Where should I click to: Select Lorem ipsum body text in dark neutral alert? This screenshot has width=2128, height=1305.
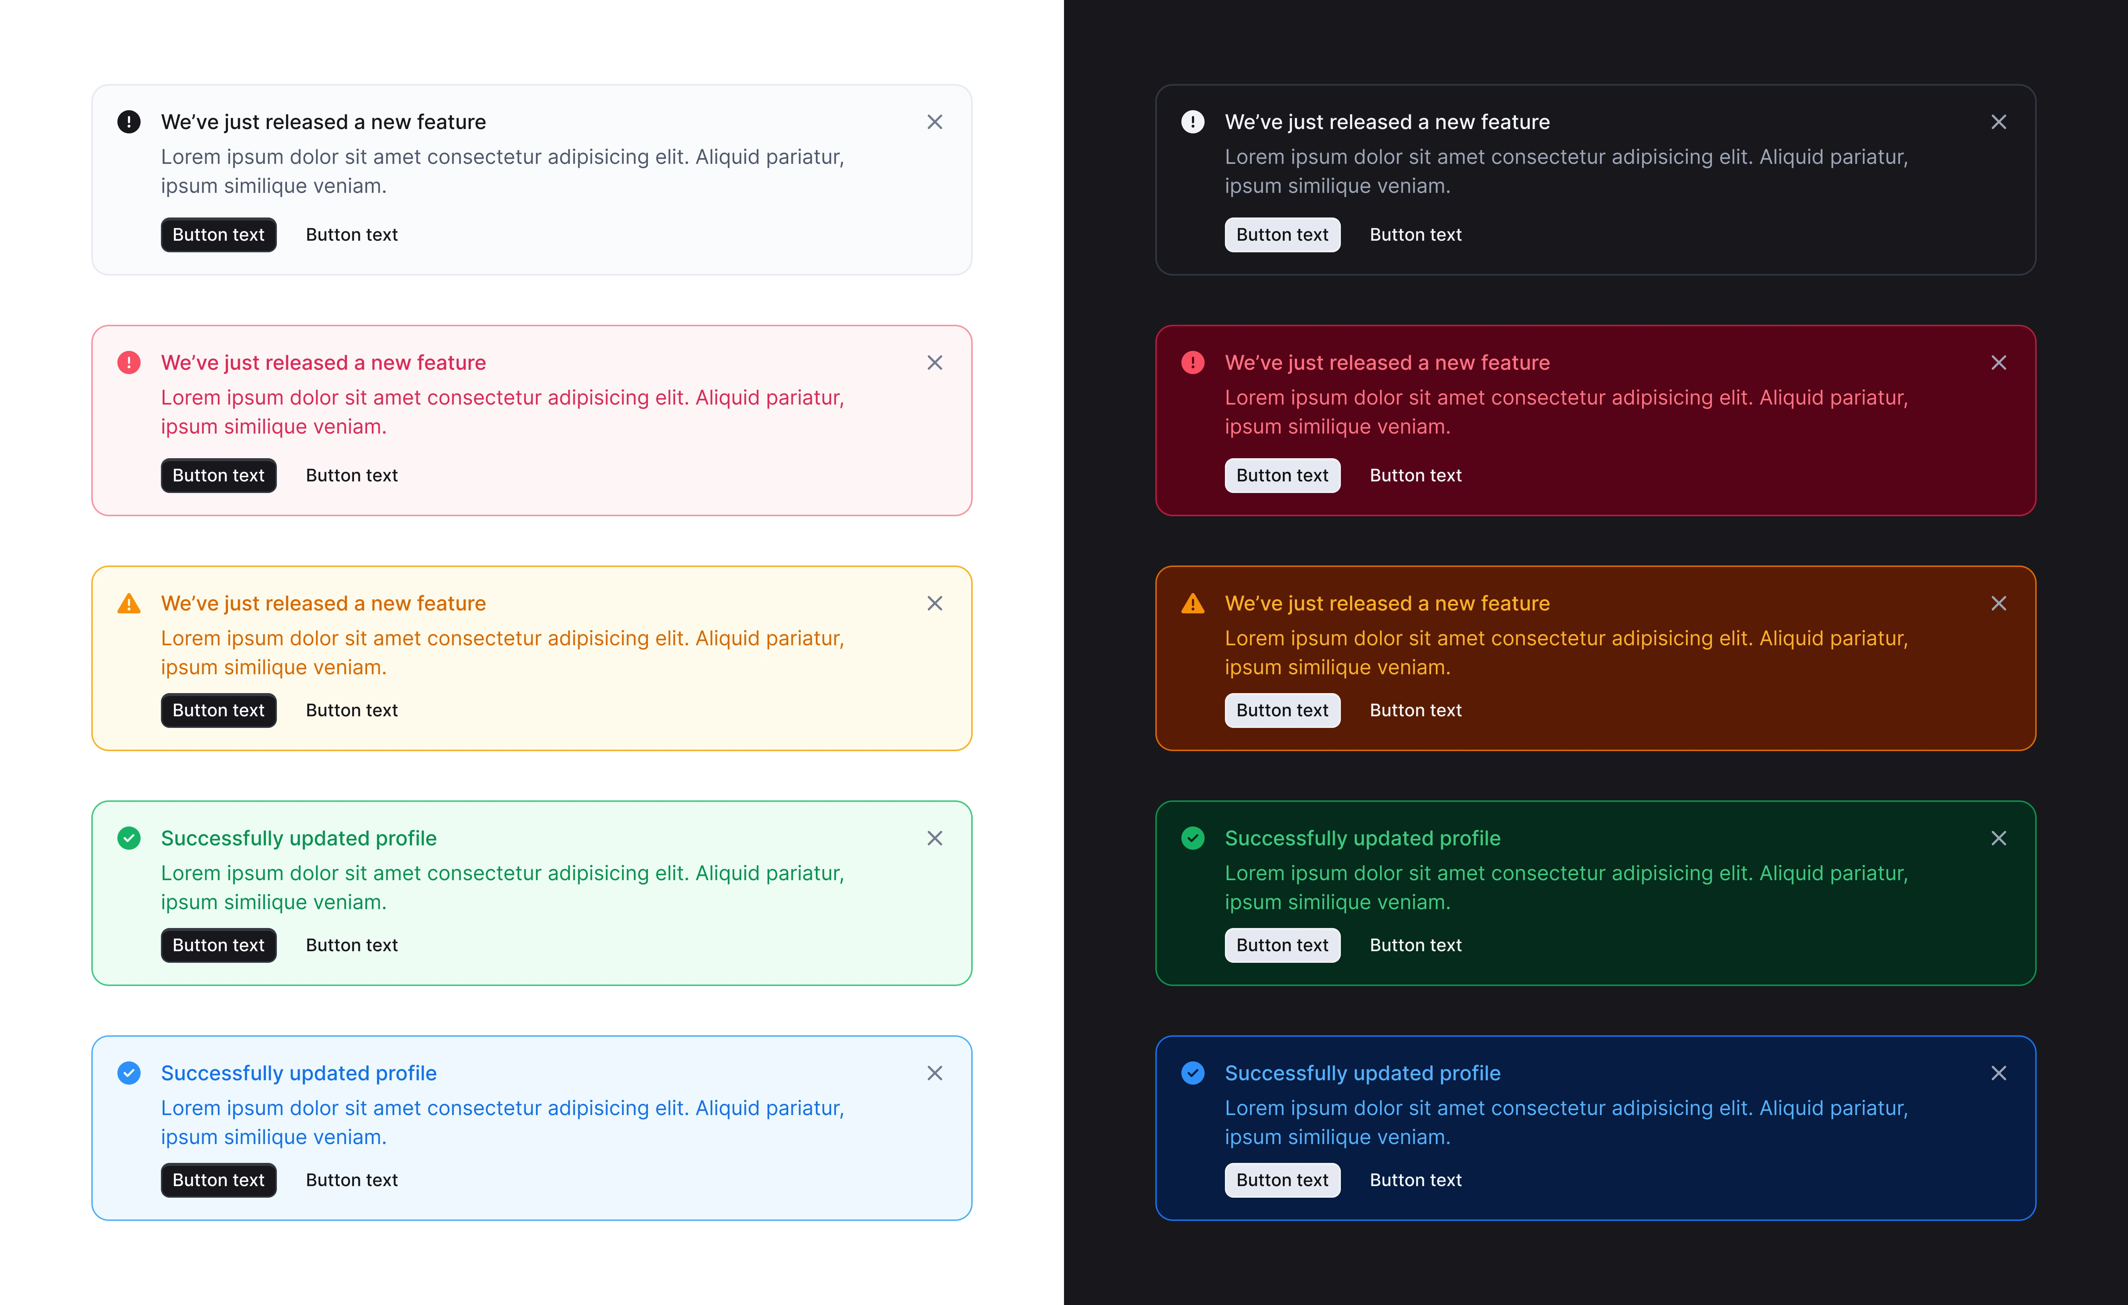pos(1567,171)
